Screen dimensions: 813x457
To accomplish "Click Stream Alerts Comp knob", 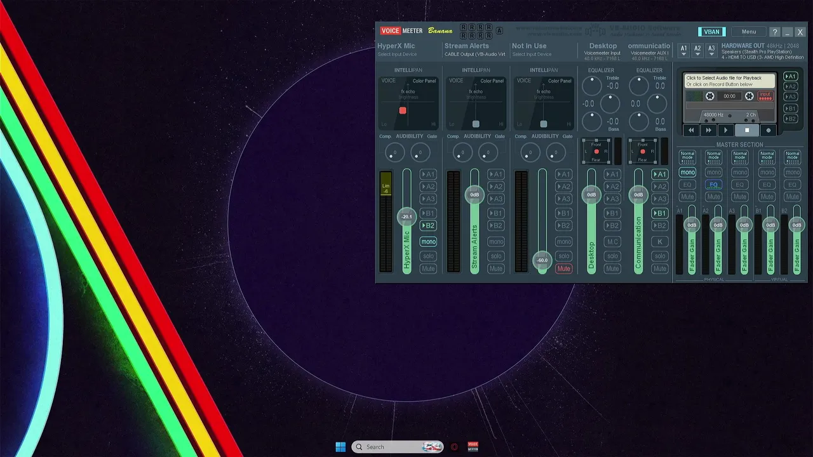I will pyautogui.click(x=462, y=152).
